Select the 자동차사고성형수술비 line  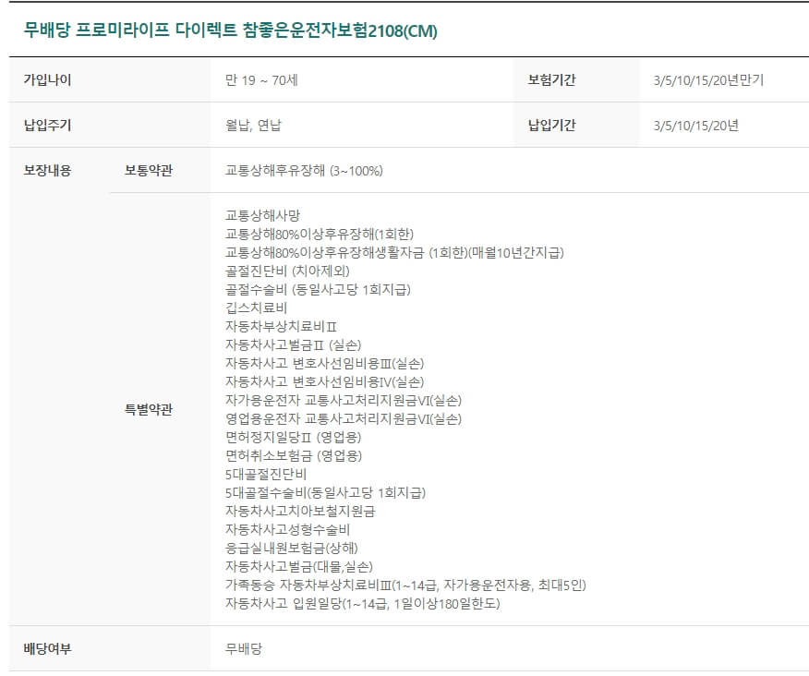[288, 530]
